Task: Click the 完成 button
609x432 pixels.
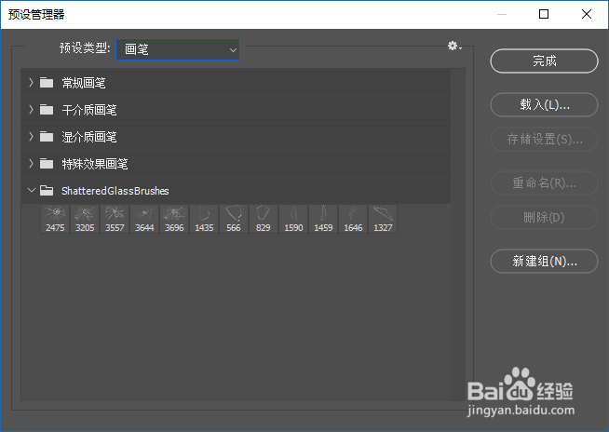Action: pos(544,61)
